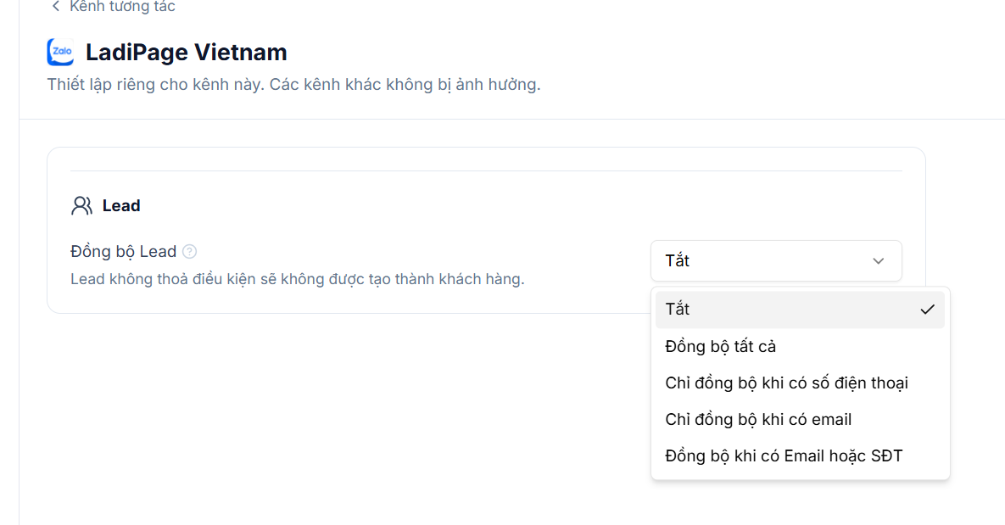
Task: Open the help tooltip next to Đồng bộ Lead
Action: coord(190,251)
